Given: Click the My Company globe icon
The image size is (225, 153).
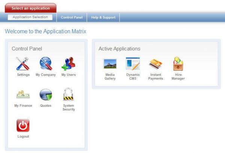Looking at the screenshot, I should (x=46, y=64).
